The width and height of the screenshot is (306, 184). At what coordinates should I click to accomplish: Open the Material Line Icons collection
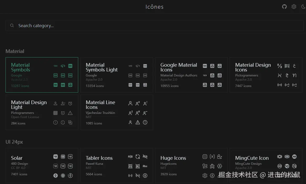click(x=116, y=112)
